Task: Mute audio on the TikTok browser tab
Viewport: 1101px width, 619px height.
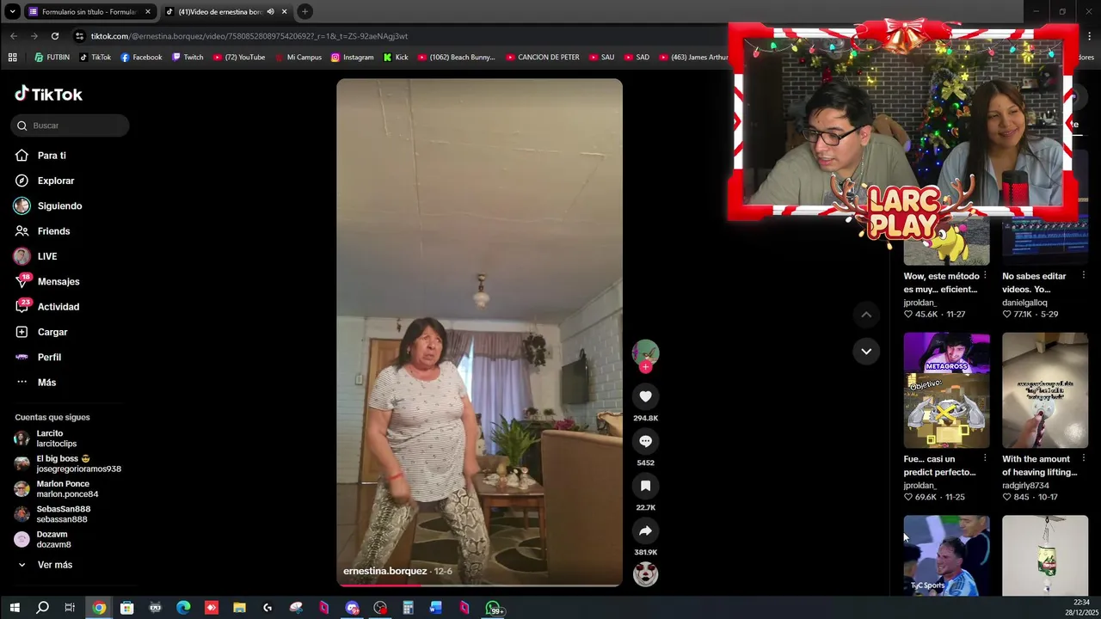Action: (270, 12)
